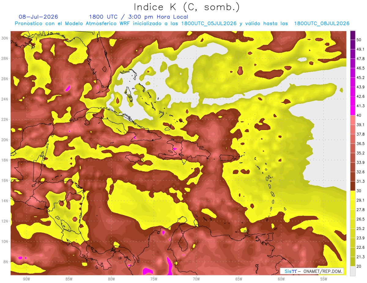Screen dimensions: 367x283
Task: Select the 22N latitude label
Action: 5,119
